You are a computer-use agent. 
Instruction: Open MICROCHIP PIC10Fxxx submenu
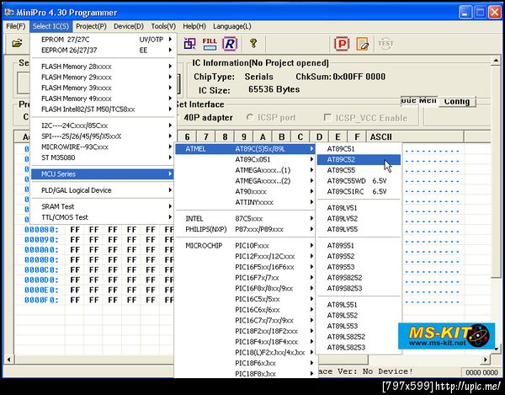click(x=245, y=245)
